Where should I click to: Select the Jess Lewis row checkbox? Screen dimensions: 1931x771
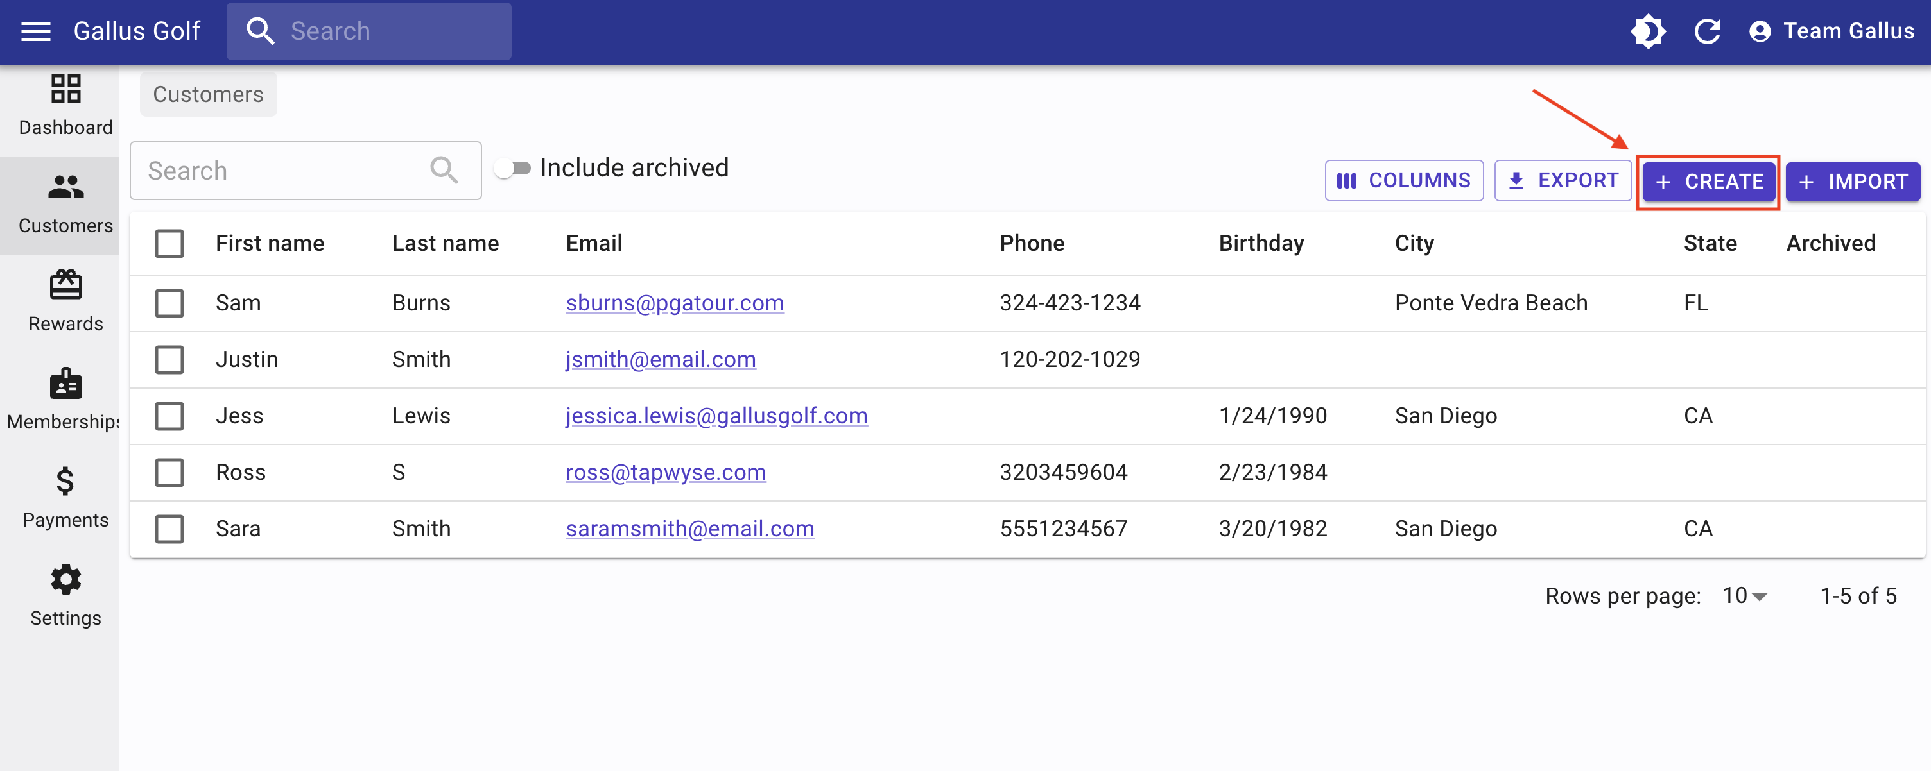[169, 416]
